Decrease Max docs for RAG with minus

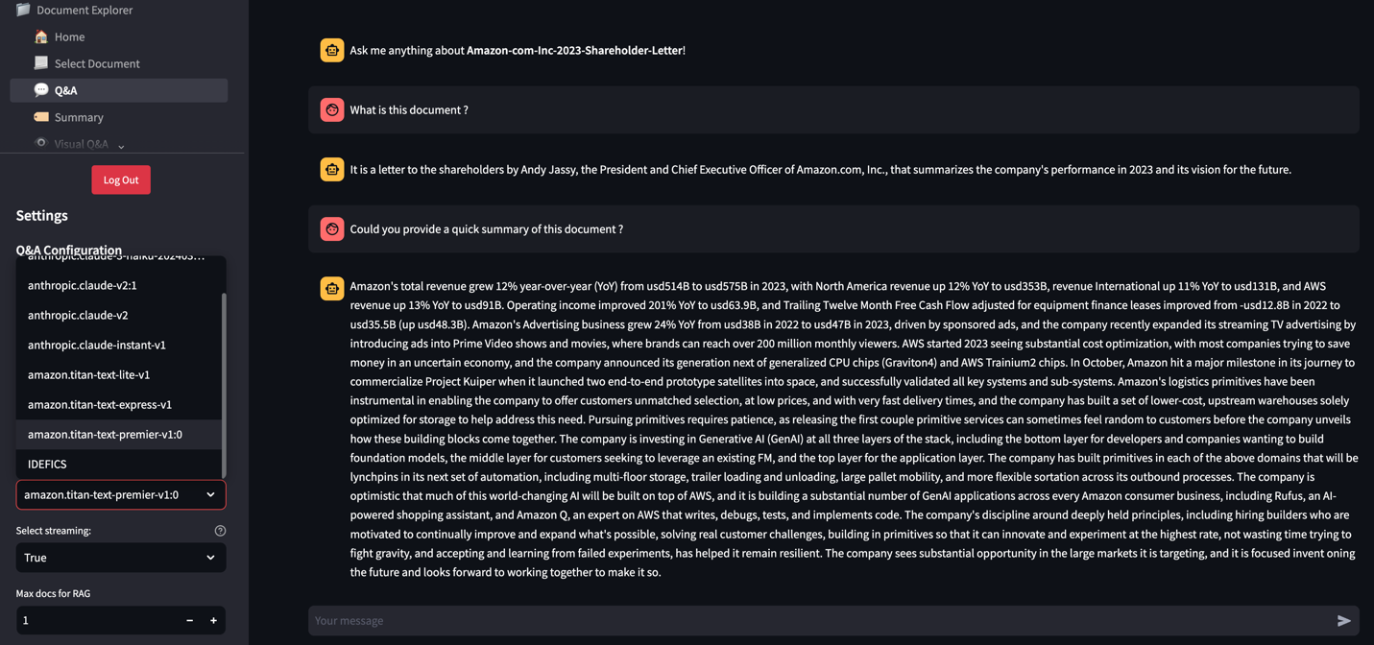click(x=189, y=621)
